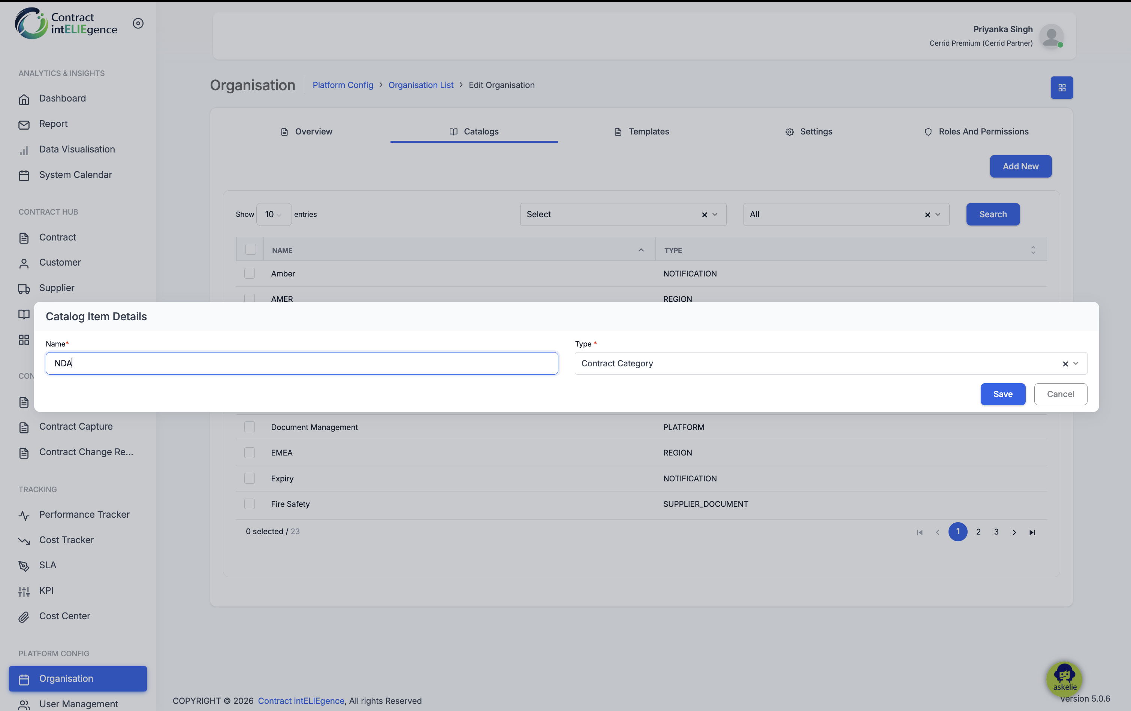Viewport: 1131px width, 711px height.
Task: Click Priyanka Singh's profile avatar
Action: (x=1051, y=36)
